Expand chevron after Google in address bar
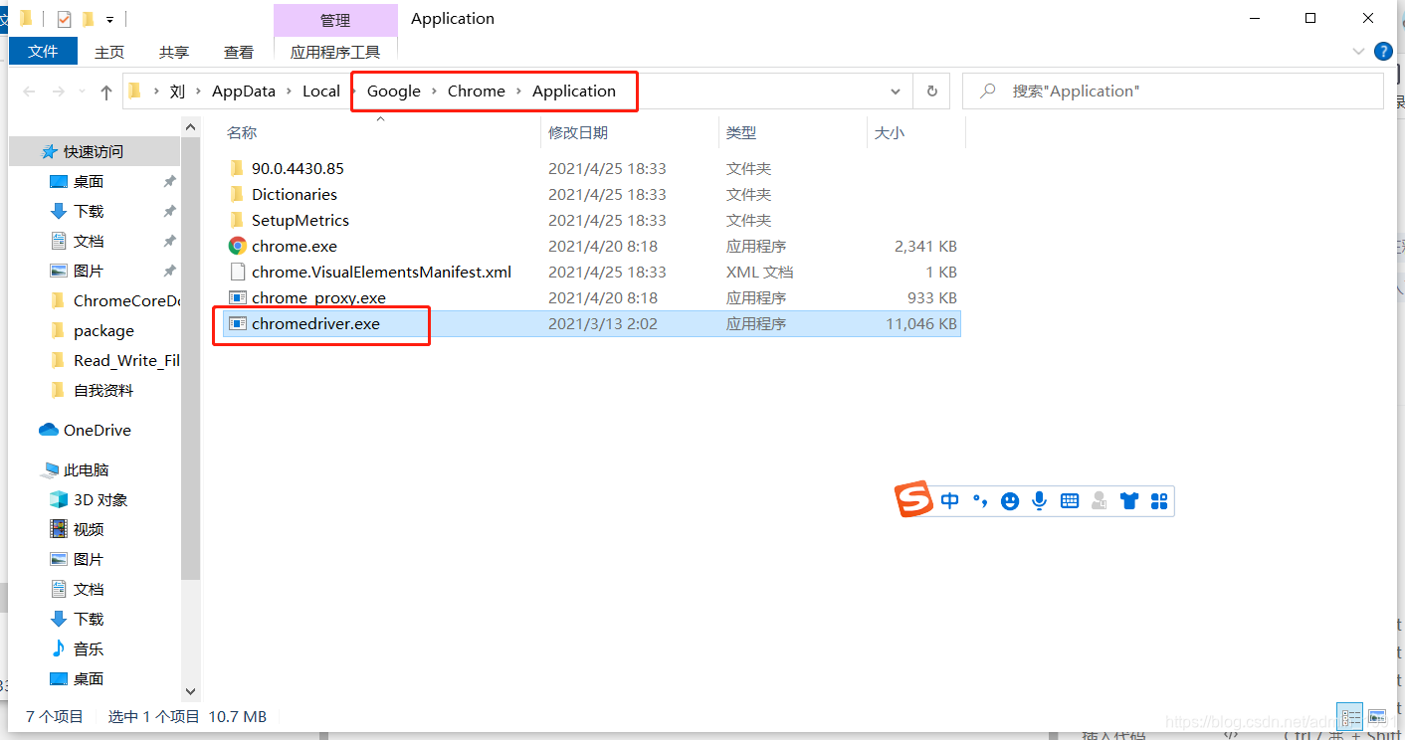Viewport: 1405px width, 740px height. point(434,92)
